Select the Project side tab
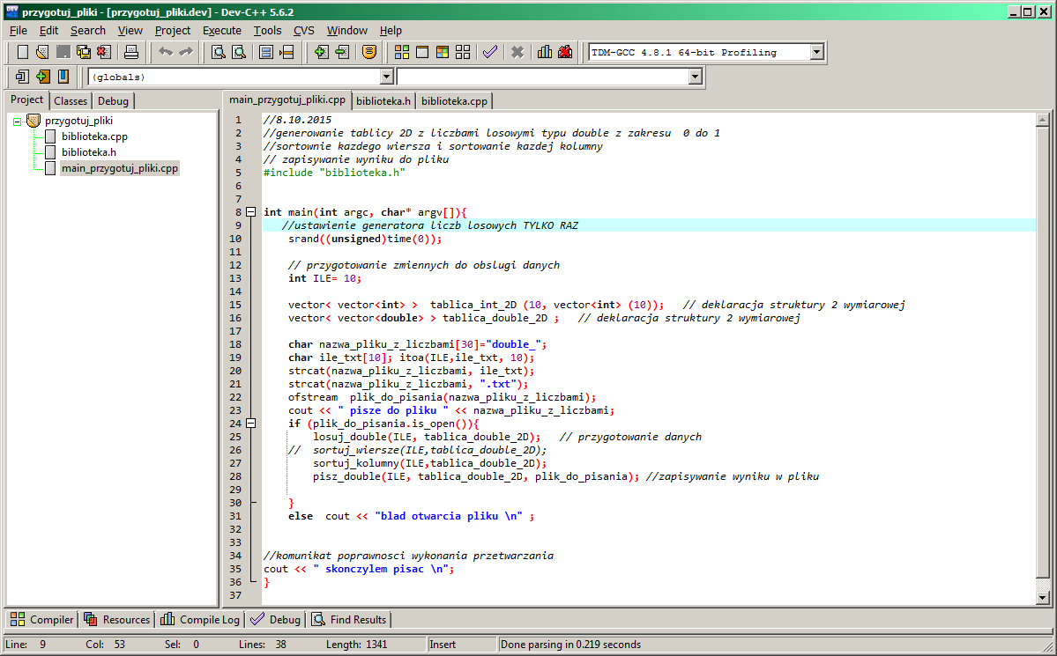This screenshot has height=656, width=1057. [x=27, y=100]
